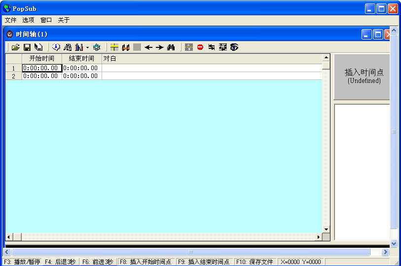This screenshot has width=401, height=266.
Task: Select the 对白 column header
Action: [212, 59]
